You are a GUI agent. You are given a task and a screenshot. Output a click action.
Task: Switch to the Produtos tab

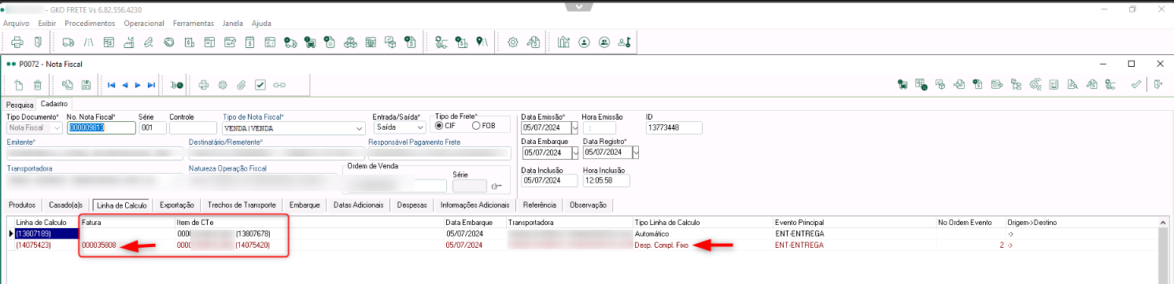(x=22, y=205)
